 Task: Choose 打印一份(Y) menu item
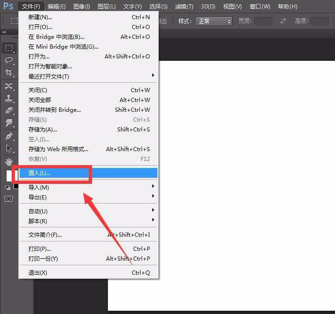click(x=88, y=259)
